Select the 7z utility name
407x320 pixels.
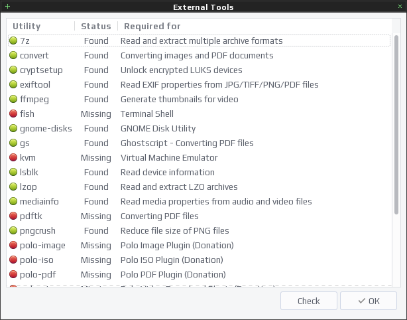(25, 40)
